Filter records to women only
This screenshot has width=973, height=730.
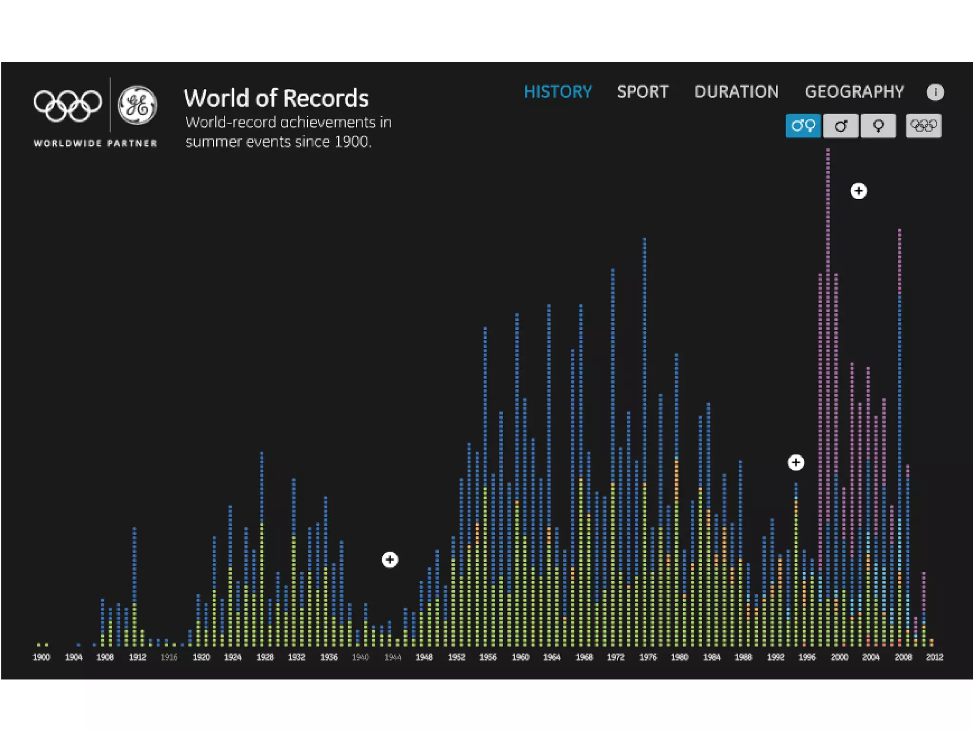tap(878, 126)
